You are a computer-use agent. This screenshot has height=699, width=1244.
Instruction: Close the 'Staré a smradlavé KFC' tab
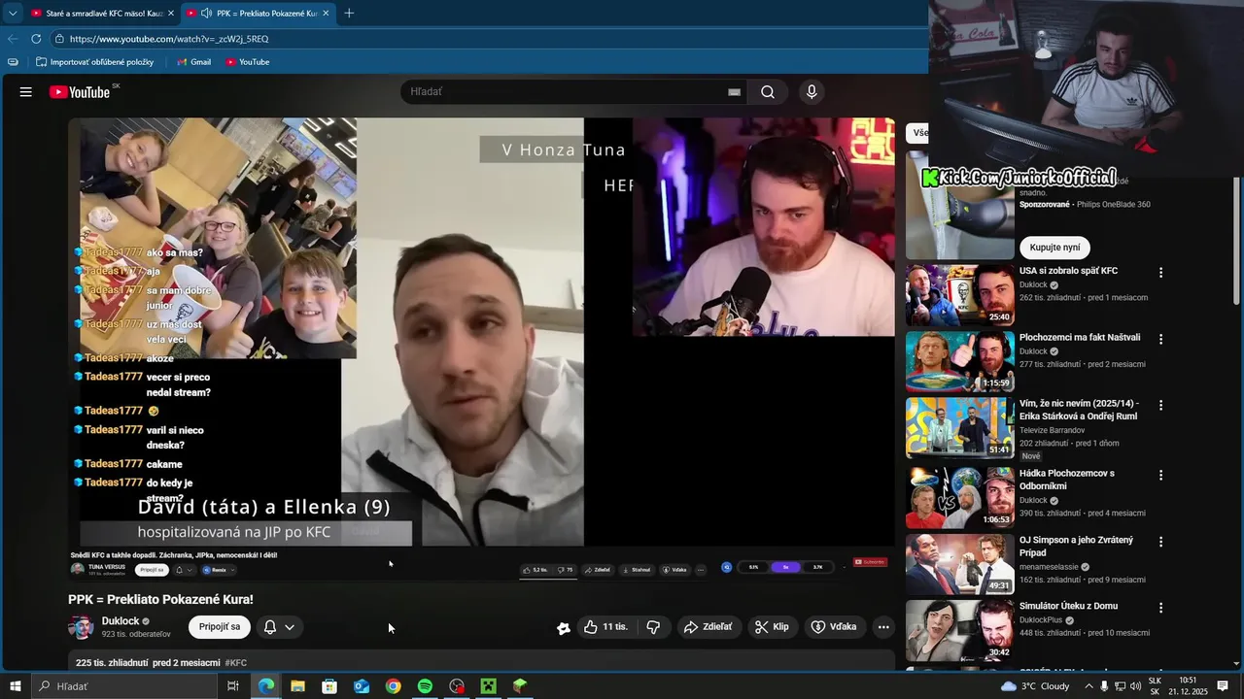(x=171, y=13)
